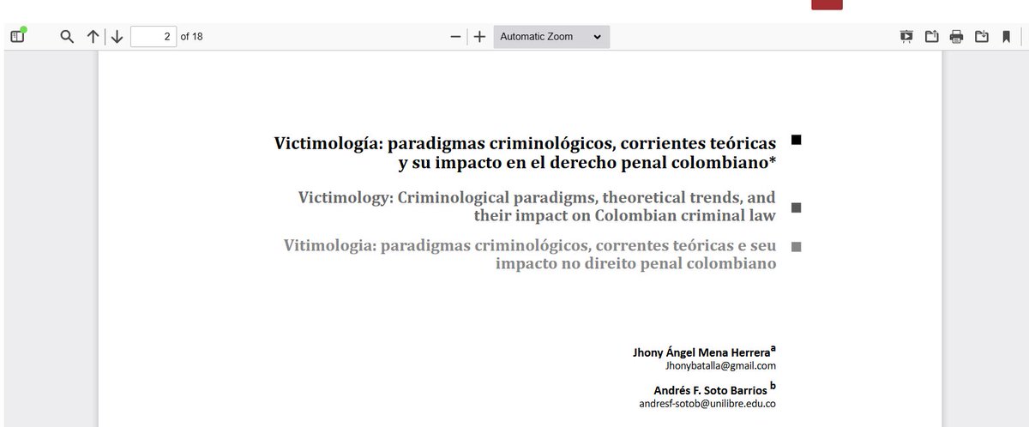Viewport: 1029px width, 427px height.
Task: Click the English title 'Victimology: Criminological paradigms'
Action: pos(447,198)
